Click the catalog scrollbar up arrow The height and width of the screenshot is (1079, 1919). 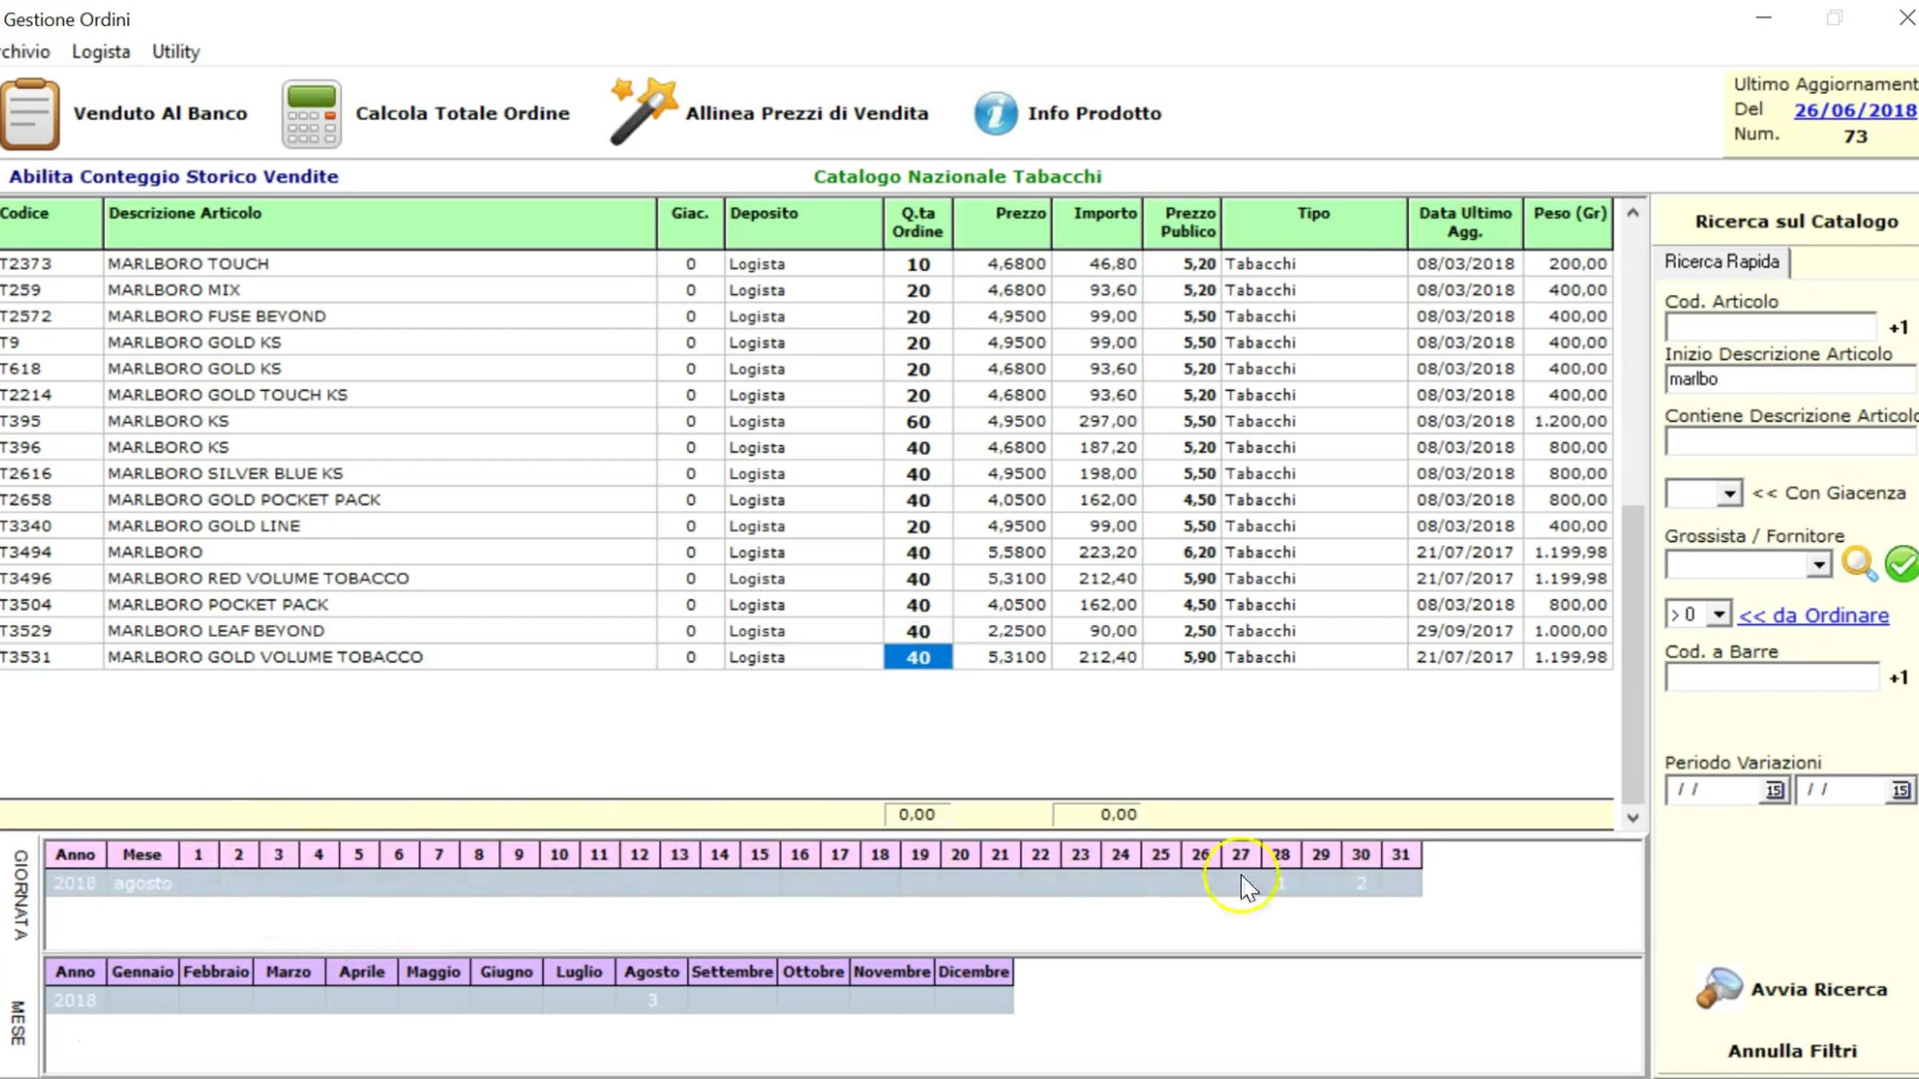1633,213
